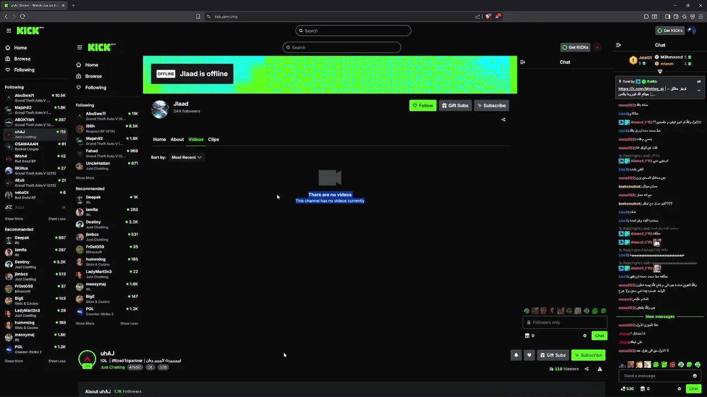Send message with outer Chat button

point(694,389)
